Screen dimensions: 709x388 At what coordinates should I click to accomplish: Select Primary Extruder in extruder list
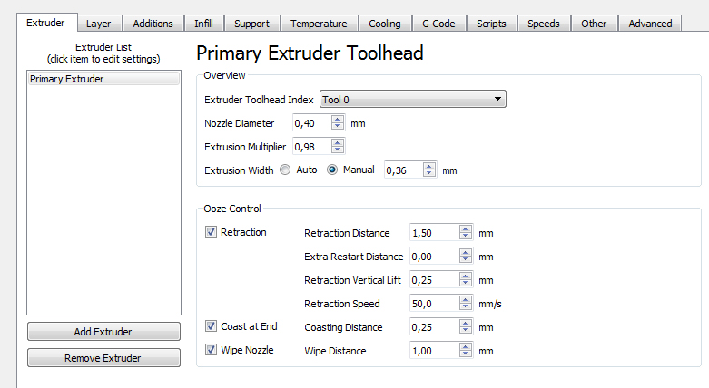103,79
